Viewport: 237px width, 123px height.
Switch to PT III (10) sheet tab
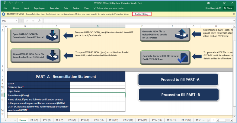[99, 120]
